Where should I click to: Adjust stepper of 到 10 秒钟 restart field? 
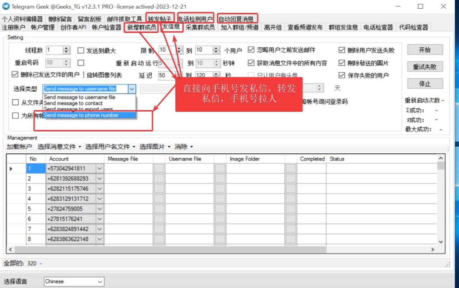tap(216, 63)
